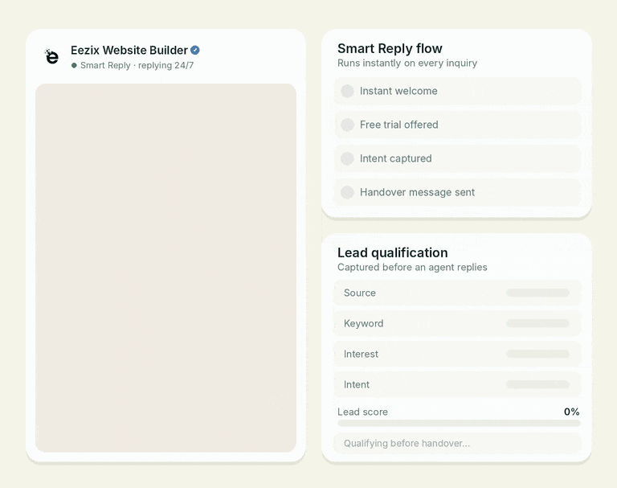Select the Handover message sent step
This screenshot has height=488, width=617.
(458, 193)
